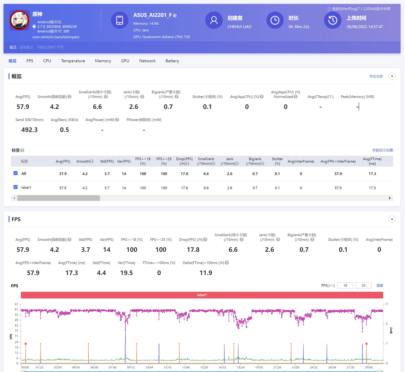Click the info icon beside ASUS_AI2201_F

pos(175,15)
